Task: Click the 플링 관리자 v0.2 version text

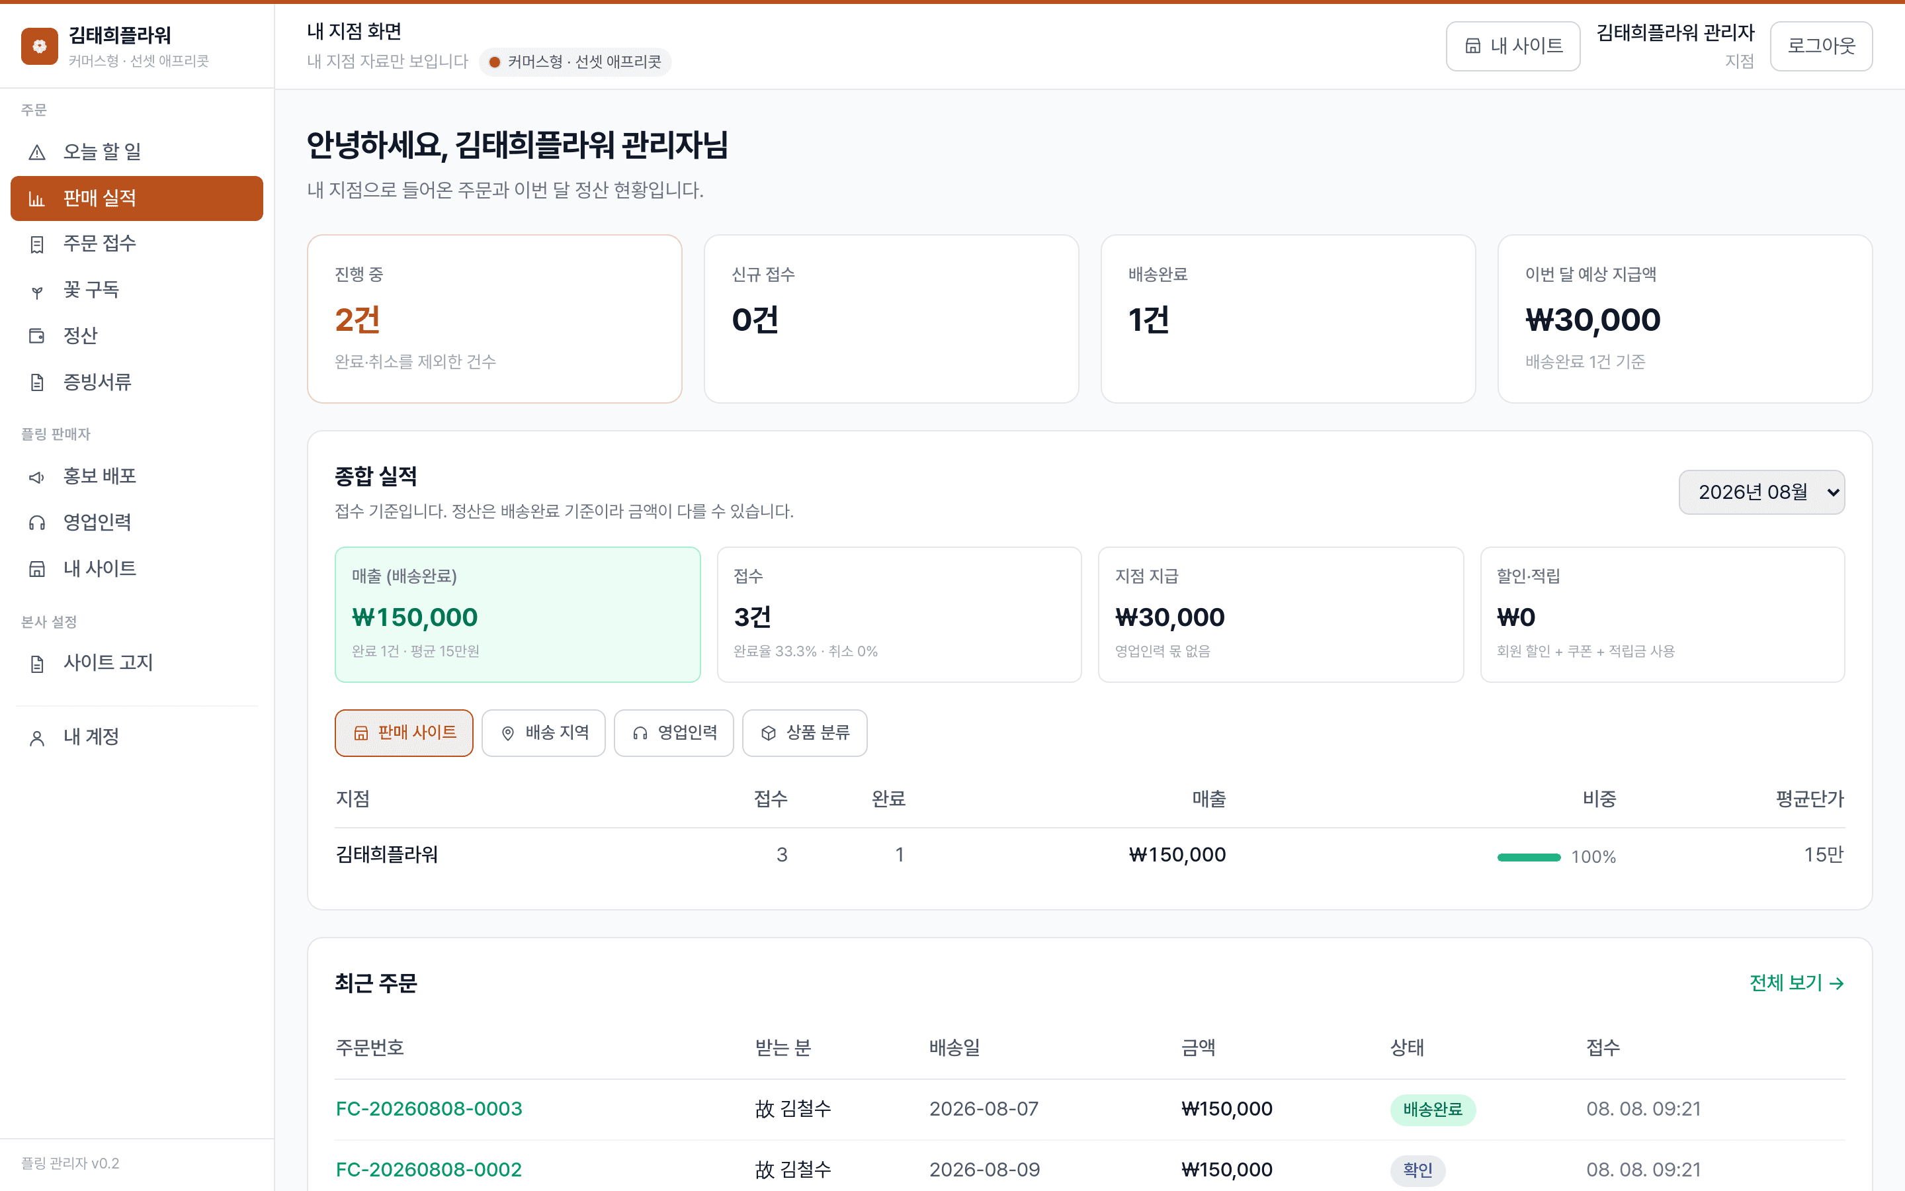Action: [x=70, y=1163]
